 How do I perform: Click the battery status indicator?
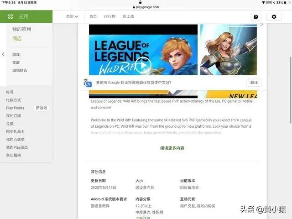coord(287,3)
